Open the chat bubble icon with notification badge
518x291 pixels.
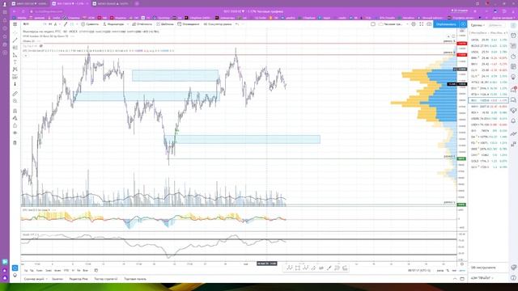[513, 90]
